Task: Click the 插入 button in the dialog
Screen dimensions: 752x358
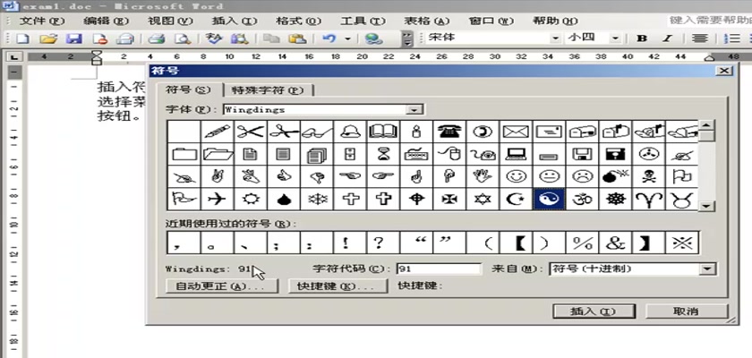Action: 594,311
